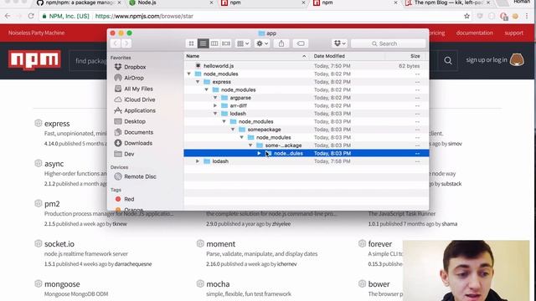Open the Finder action gear menu
This screenshot has width=536, height=301.
point(262,43)
